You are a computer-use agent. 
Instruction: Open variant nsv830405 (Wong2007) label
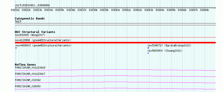coord(30,35)
